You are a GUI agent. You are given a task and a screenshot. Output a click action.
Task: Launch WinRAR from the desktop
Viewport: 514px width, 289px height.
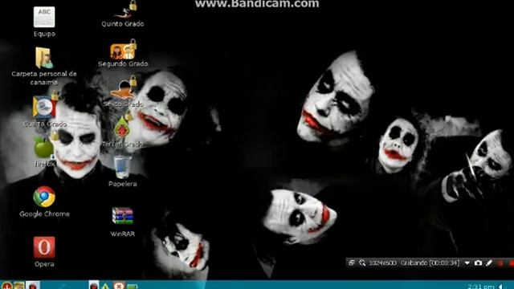tap(123, 216)
